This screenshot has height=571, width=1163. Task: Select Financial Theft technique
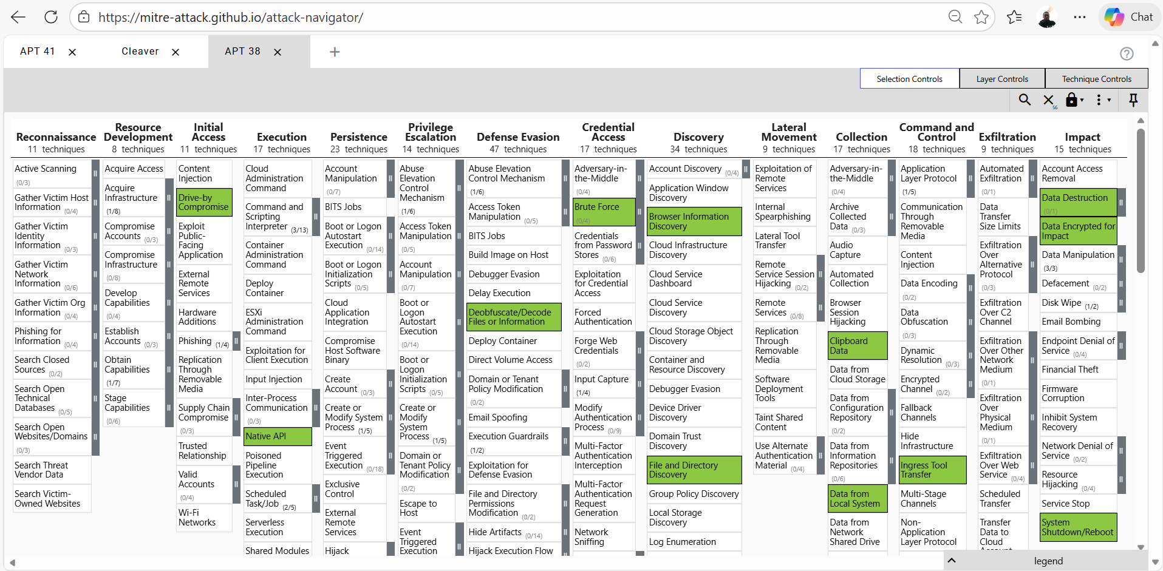(1078, 370)
